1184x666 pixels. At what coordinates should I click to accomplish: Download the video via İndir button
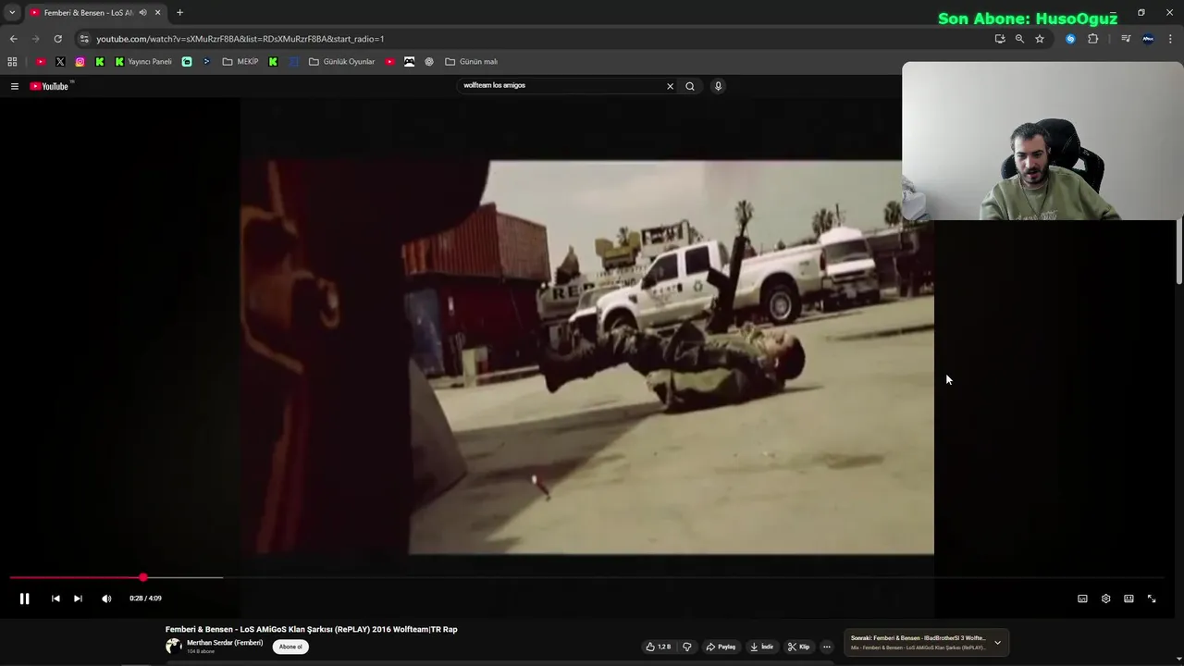point(761,647)
